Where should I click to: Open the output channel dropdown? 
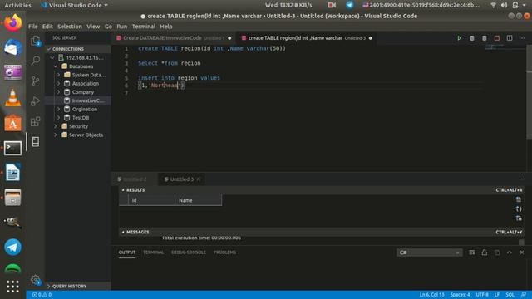(x=429, y=252)
